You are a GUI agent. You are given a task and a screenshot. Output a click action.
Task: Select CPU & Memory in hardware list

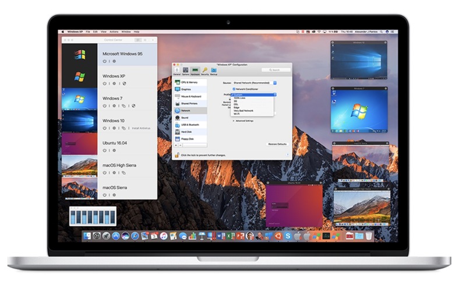(190, 82)
